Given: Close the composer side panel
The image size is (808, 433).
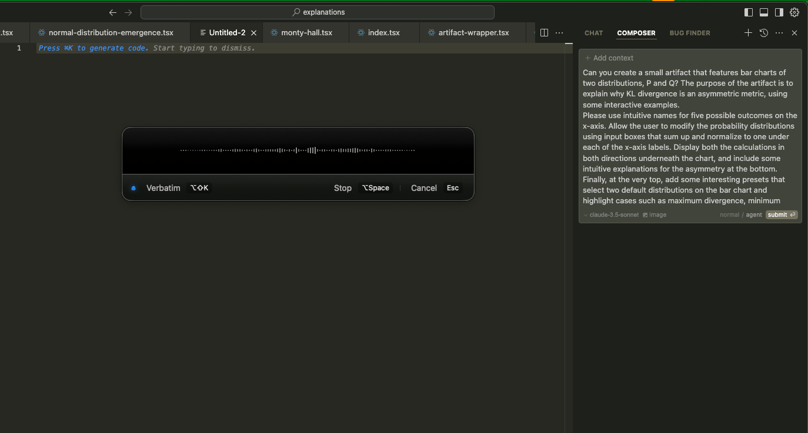Looking at the screenshot, I should [794, 33].
